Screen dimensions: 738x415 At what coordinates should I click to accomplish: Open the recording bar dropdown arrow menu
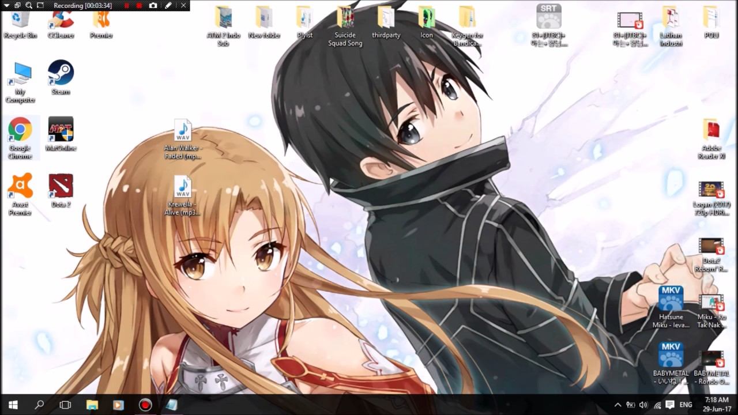pos(5,5)
